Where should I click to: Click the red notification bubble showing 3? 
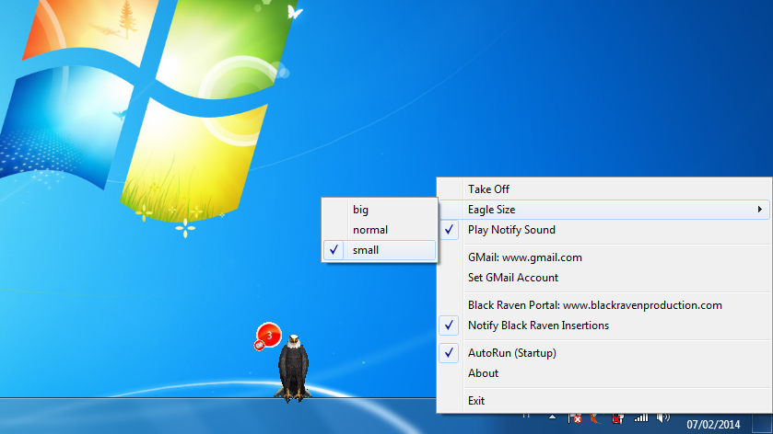click(269, 336)
